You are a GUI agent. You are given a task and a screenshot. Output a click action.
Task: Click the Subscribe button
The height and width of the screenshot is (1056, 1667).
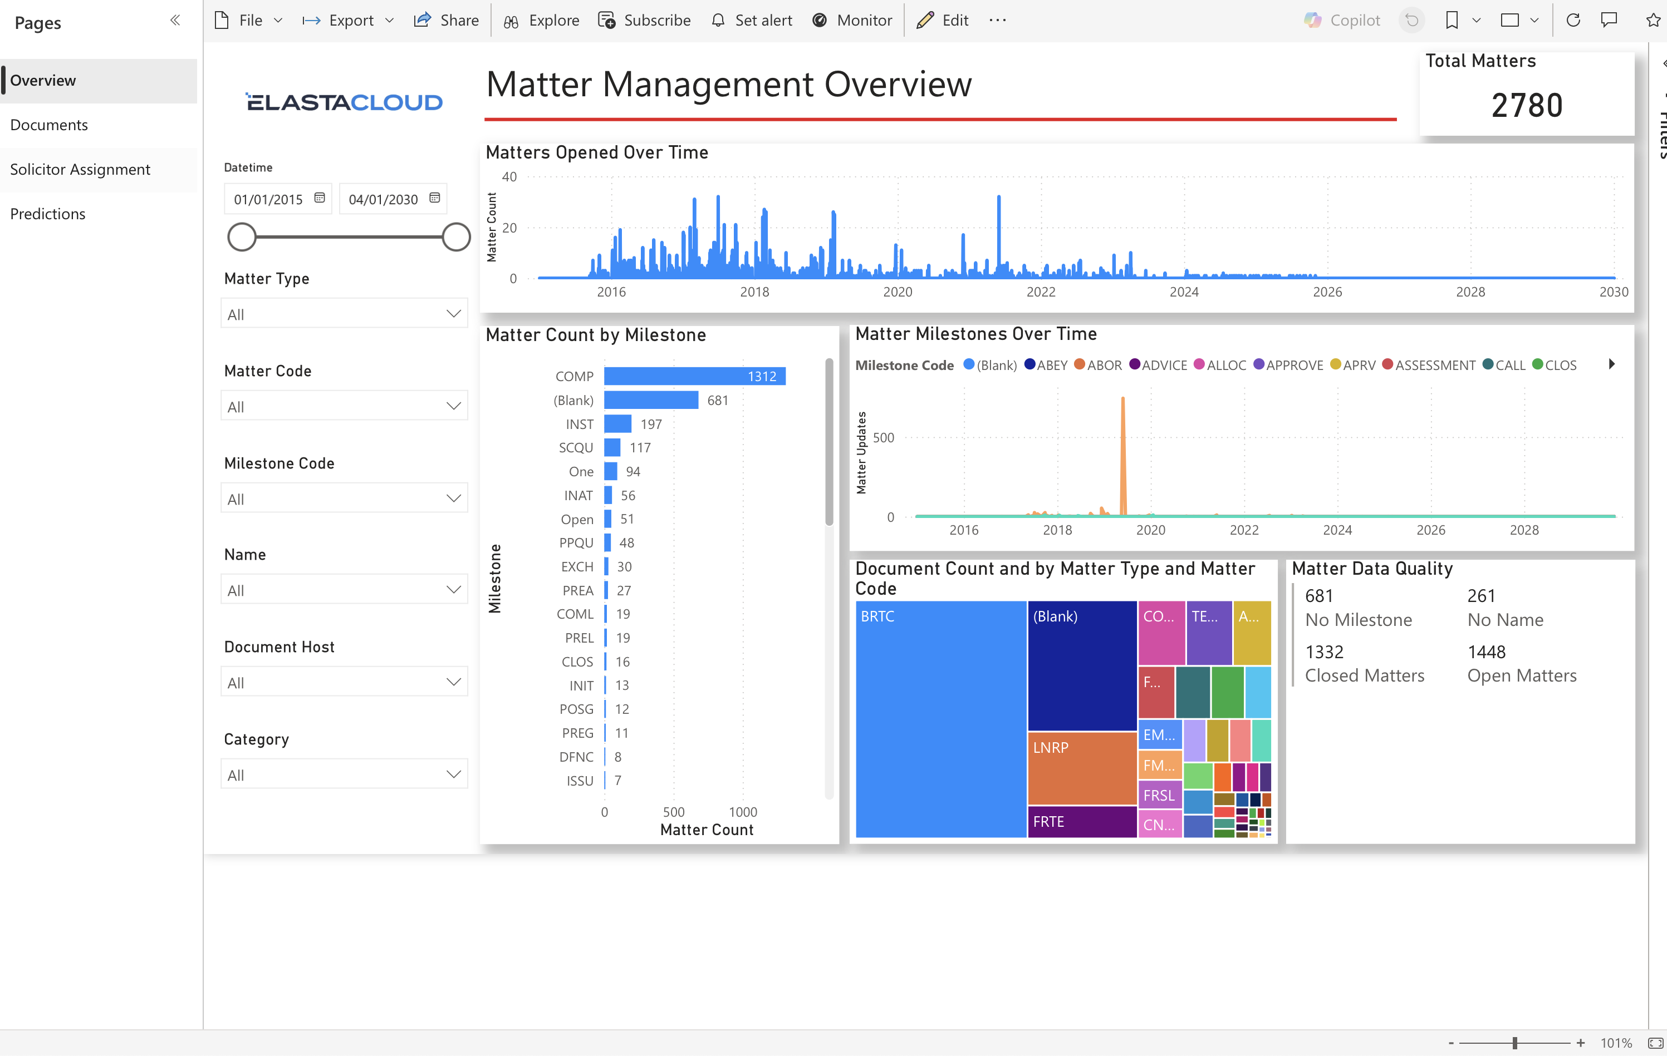coord(645,21)
